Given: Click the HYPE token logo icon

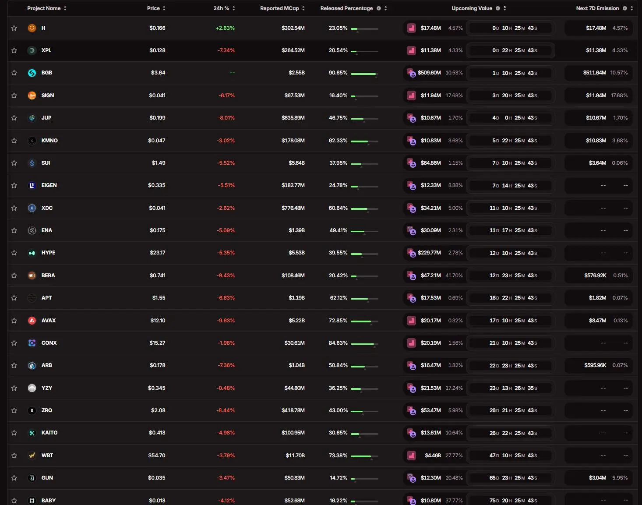Looking at the screenshot, I should point(32,253).
